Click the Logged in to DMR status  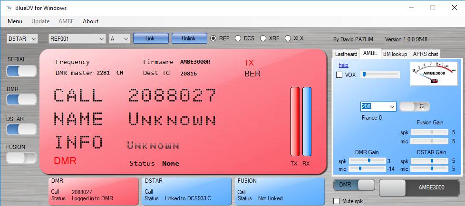[93, 198]
